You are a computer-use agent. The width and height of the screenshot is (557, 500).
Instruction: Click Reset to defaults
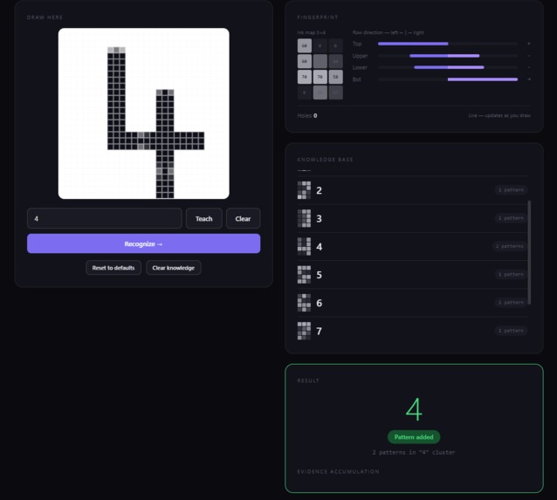pos(113,268)
